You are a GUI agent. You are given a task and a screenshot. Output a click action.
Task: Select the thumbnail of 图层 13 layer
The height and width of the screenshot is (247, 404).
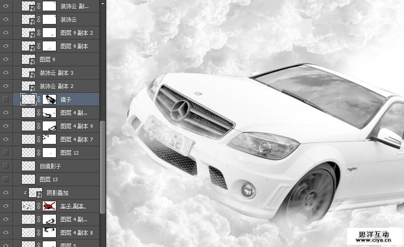pos(28,179)
